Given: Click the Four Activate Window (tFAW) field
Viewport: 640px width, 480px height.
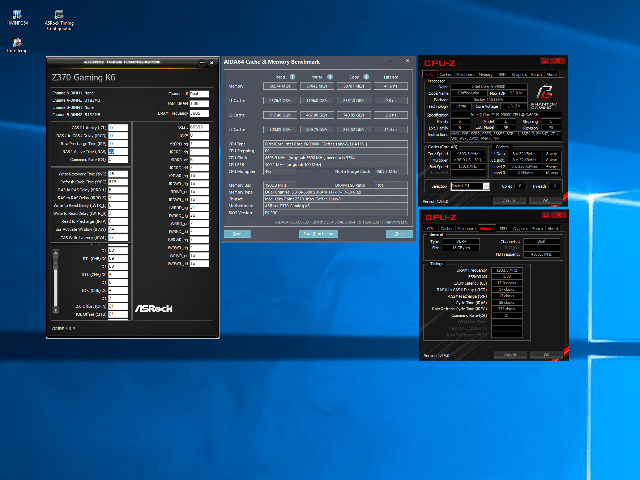Looking at the screenshot, I should [118, 229].
